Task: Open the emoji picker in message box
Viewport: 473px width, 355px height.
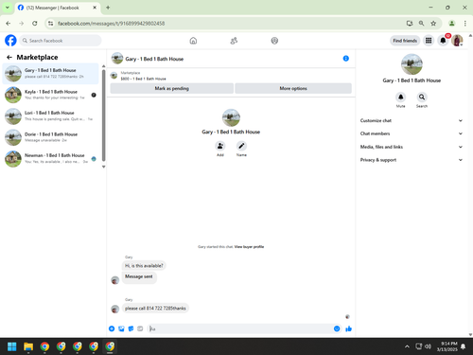Action: point(337,328)
